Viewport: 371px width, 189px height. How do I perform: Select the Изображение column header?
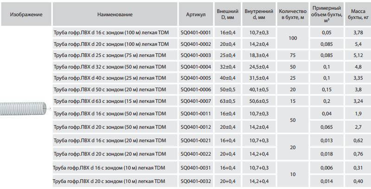(x=26, y=14)
